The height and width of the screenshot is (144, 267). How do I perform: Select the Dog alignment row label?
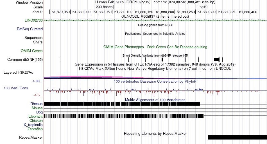click(x=39, y=112)
